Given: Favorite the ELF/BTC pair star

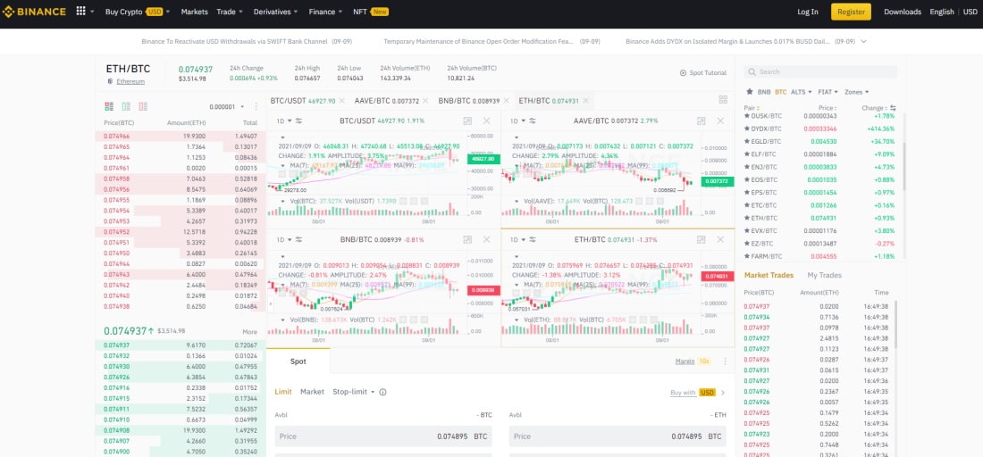Looking at the screenshot, I should (x=747, y=154).
